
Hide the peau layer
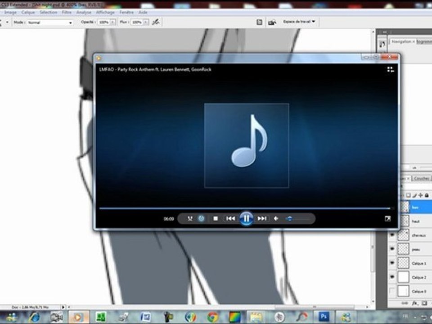tap(392, 249)
